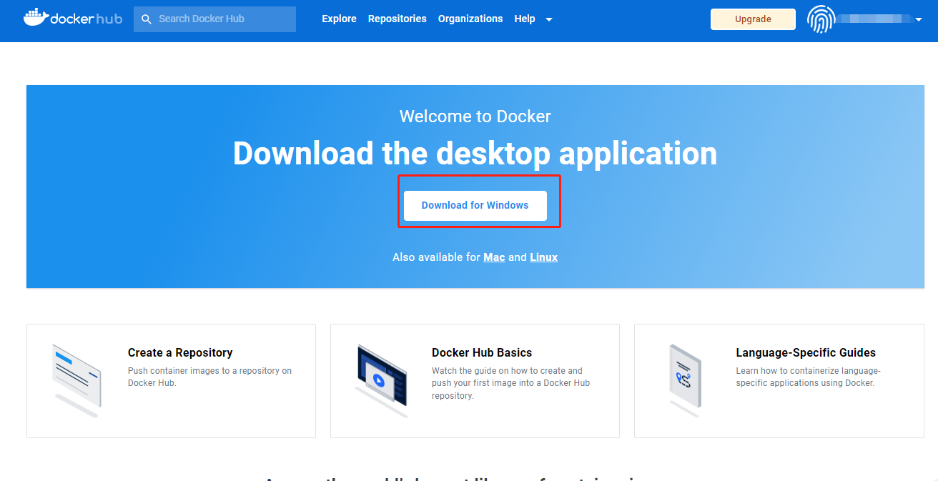
Task: Switch to the Repositories page
Action: tap(397, 19)
